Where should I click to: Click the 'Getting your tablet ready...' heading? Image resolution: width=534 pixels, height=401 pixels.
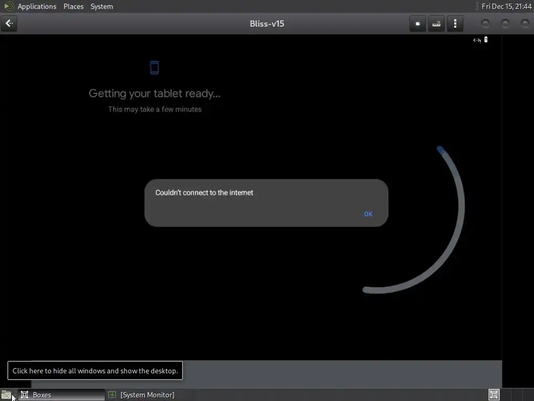(154, 93)
